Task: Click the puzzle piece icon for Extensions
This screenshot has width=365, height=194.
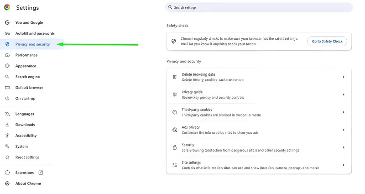Action: point(7,173)
